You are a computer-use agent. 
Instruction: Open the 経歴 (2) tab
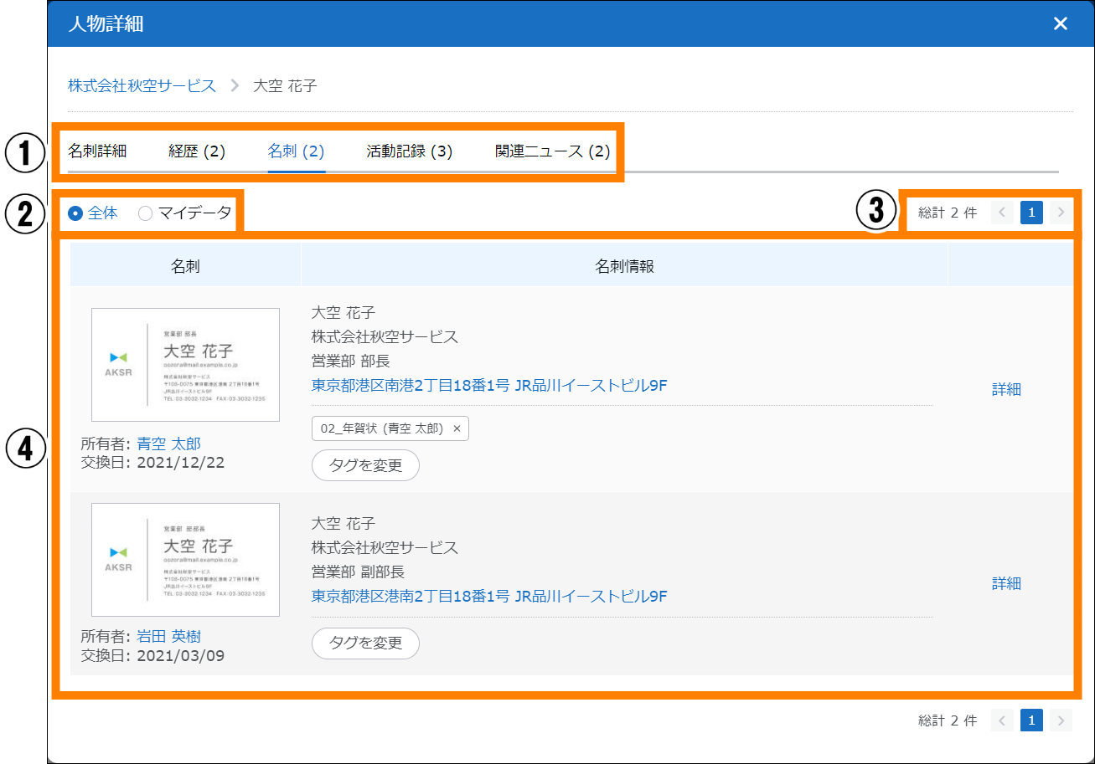[x=197, y=151]
